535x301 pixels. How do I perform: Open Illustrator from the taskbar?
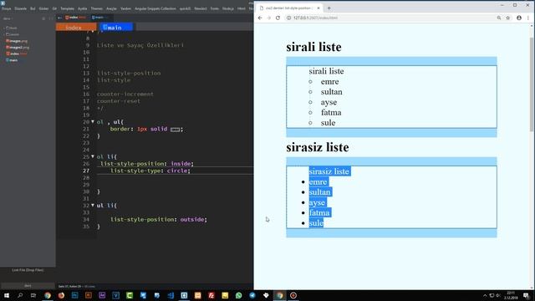(x=89, y=295)
